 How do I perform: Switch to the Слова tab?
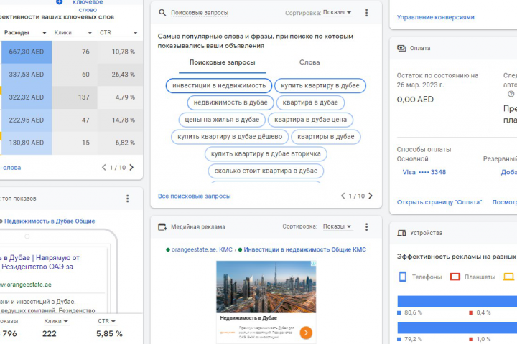click(309, 62)
